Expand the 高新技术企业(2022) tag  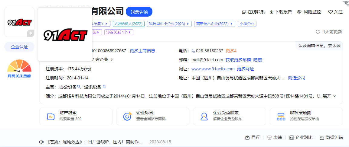pos(214,24)
